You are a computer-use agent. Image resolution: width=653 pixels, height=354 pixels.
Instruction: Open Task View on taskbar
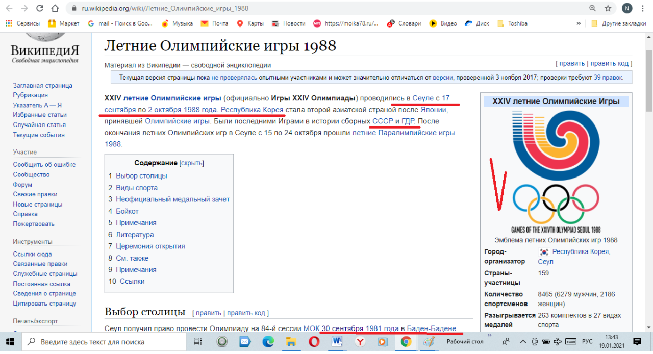(x=198, y=342)
